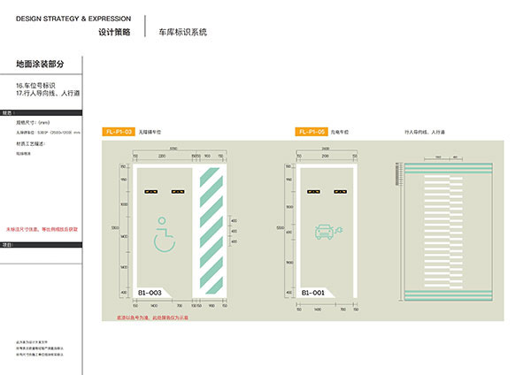Click the top green band of the pedestrian path diagram

pos(449,168)
